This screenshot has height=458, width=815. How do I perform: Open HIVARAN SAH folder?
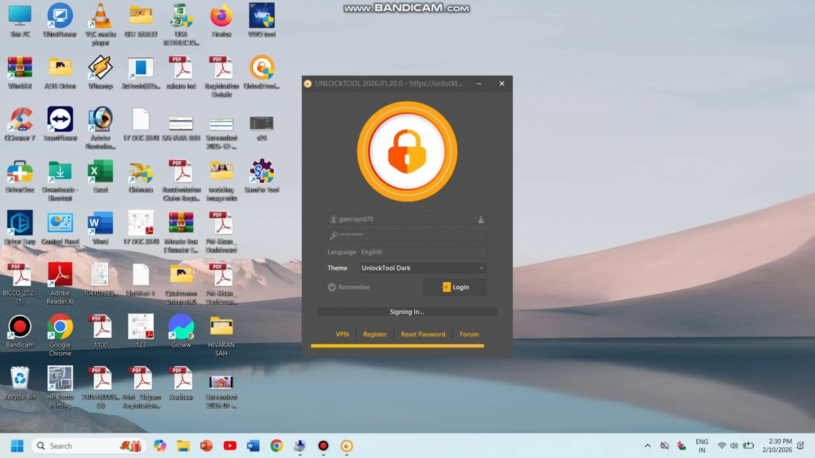click(221, 335)
